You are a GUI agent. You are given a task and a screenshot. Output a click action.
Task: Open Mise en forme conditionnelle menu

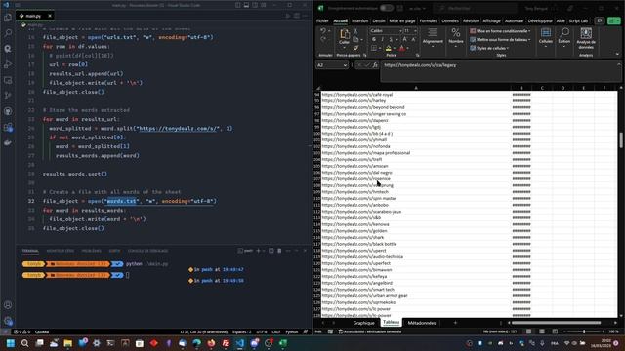click(500, 31)
